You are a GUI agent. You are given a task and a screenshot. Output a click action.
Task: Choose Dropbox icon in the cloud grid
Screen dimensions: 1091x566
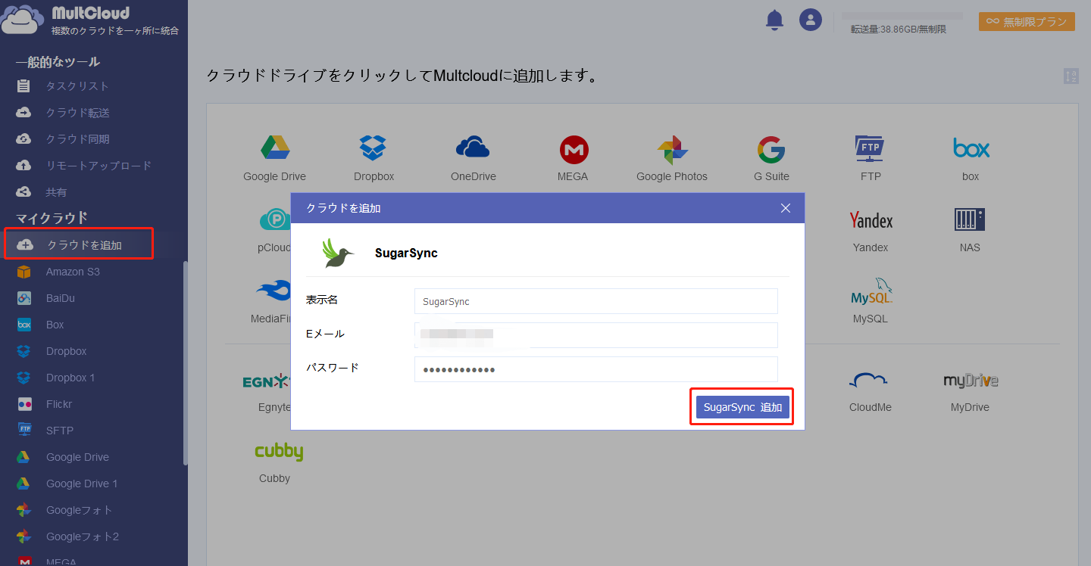click(374, 148)
